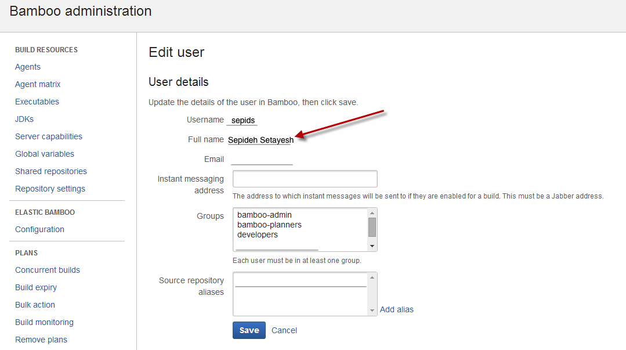Go to Build expiry page

[36, 287]
